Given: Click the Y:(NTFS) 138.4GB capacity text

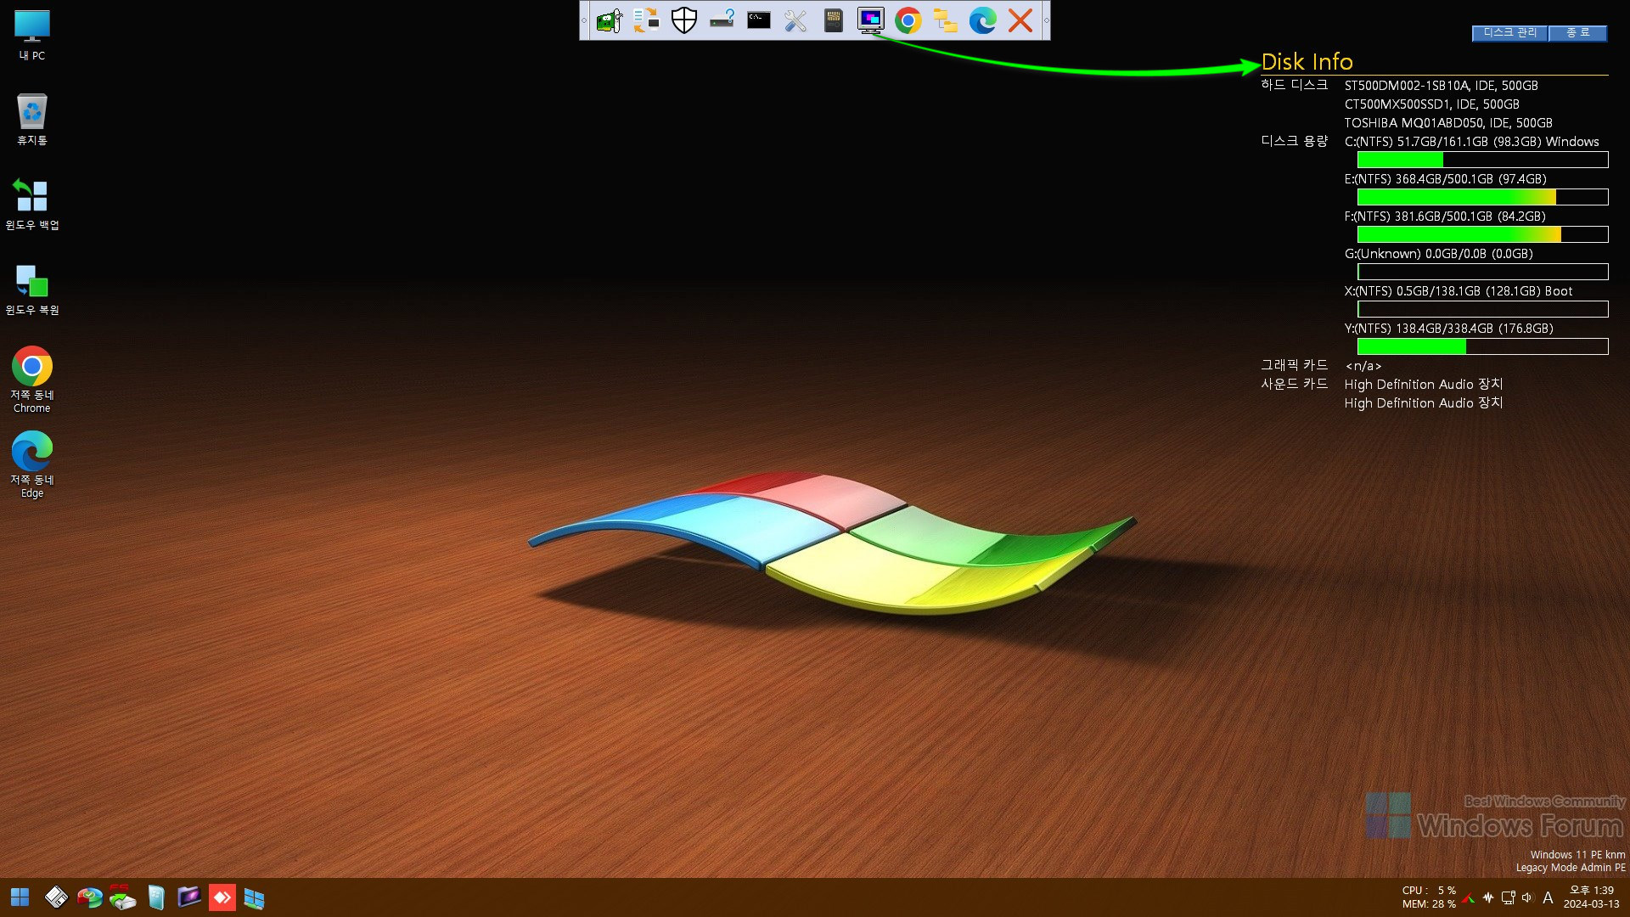Looking at the screenshot, I should pyautogui.click(x=1449, y=329).
